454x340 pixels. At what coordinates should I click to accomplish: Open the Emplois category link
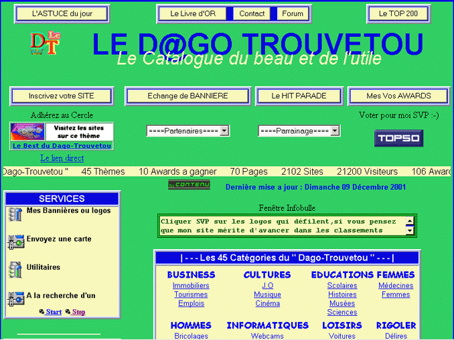click(191, 304)
